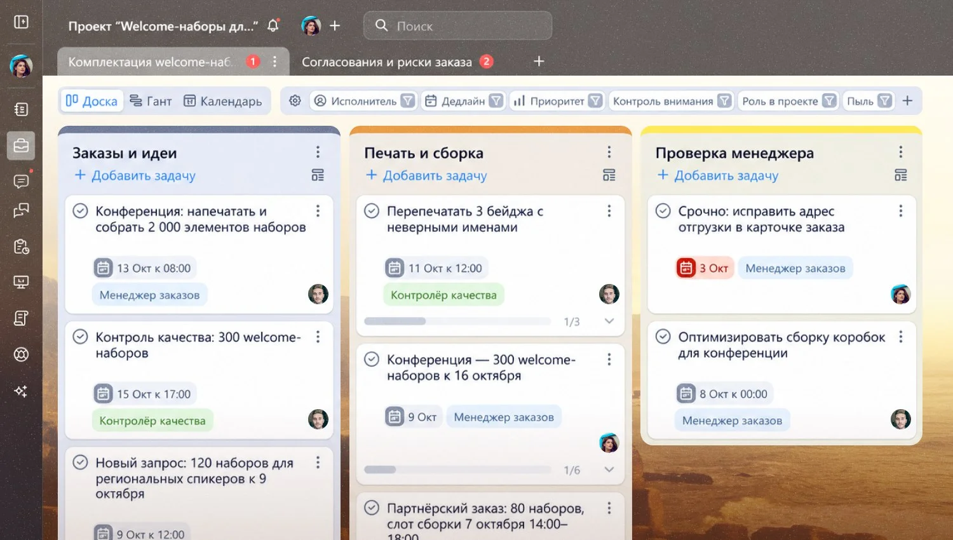This screenshot has height=540, width=953.
Task: Expand subtasks of Перепечатать 3 бейджа card
Action: coord(609,321)
